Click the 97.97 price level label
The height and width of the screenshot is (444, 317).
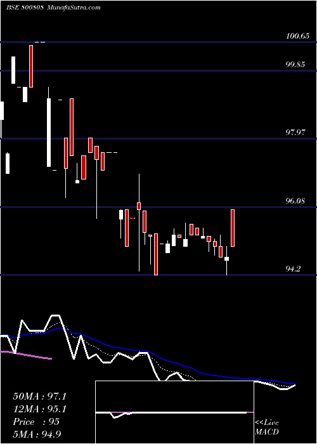[x=295, y=133]
